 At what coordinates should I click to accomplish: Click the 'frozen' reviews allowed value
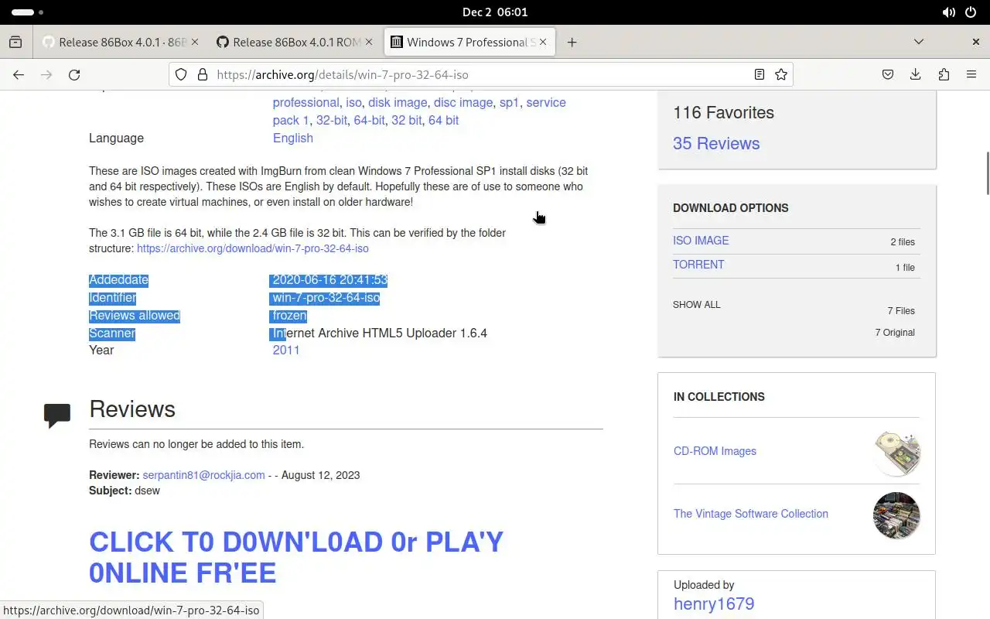click(x=289, y=316)
